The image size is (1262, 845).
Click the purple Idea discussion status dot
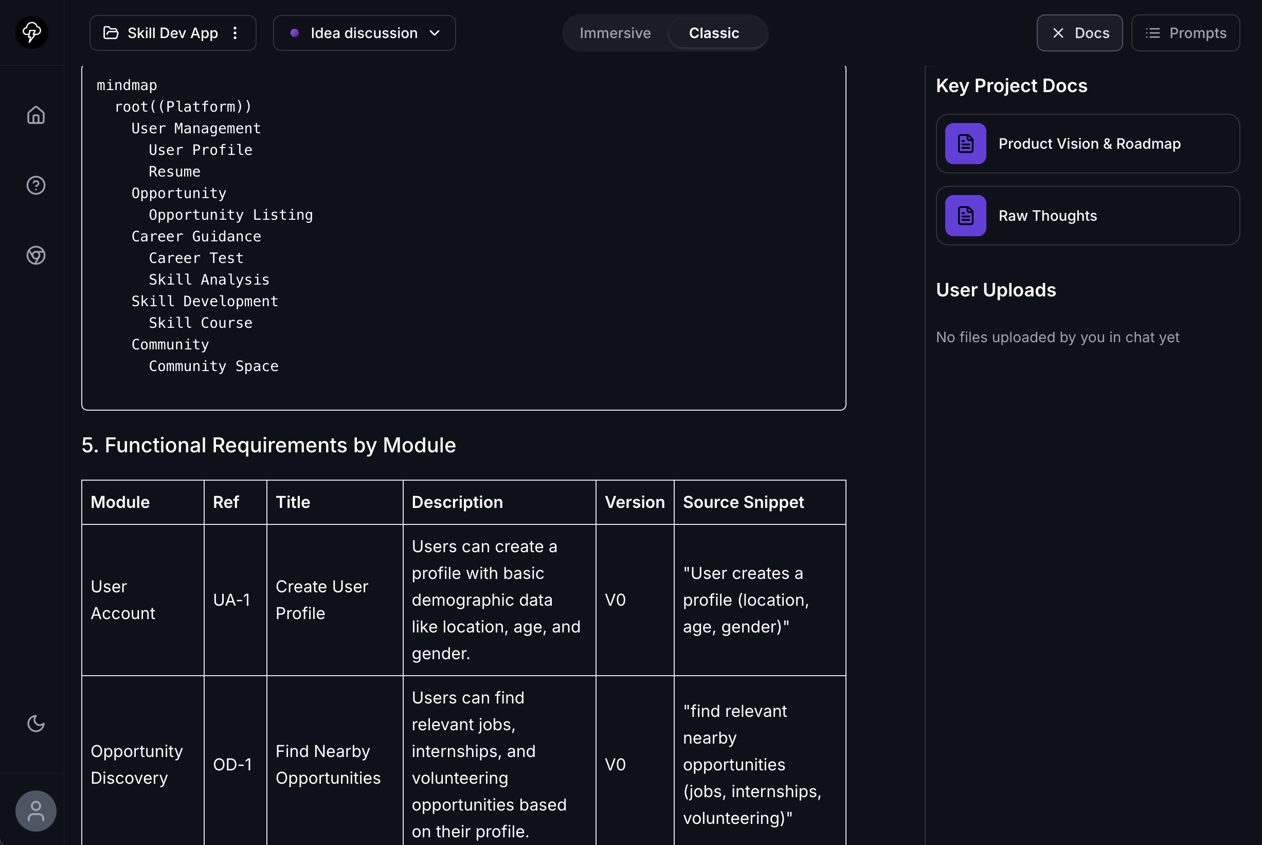(295, 33)
